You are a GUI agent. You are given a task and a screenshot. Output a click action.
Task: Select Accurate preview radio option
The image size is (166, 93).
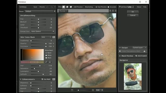tap(108, 7)
